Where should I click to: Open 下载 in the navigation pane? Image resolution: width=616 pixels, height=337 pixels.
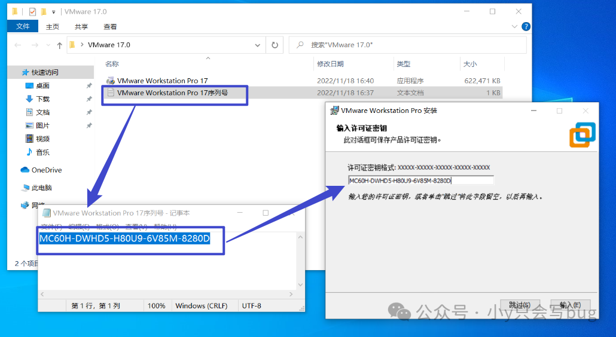pos(42,99)
